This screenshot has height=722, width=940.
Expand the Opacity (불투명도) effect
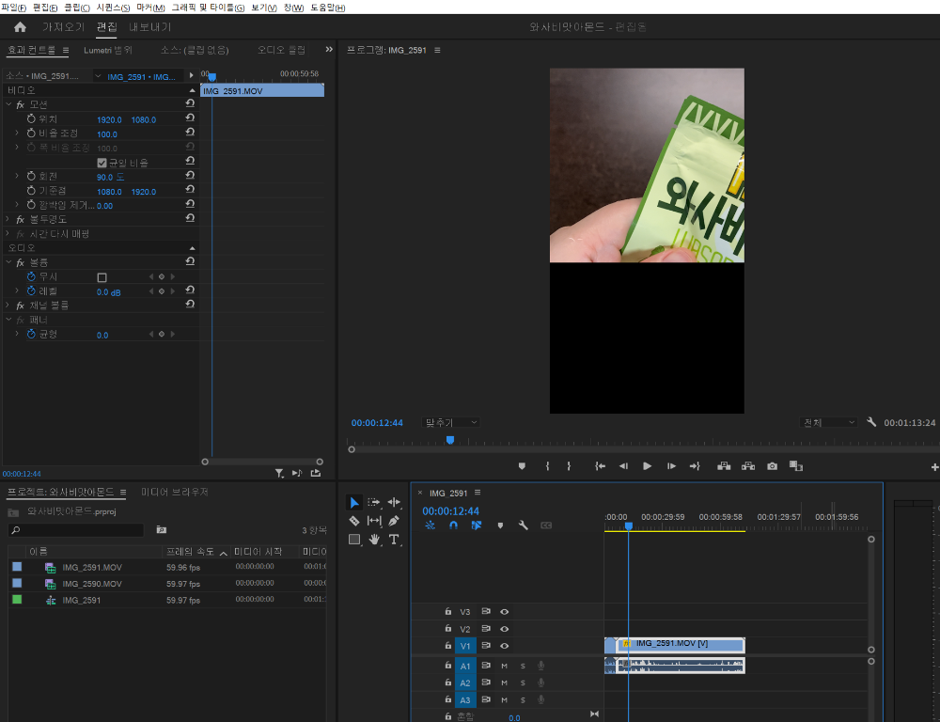coord(8,219)
